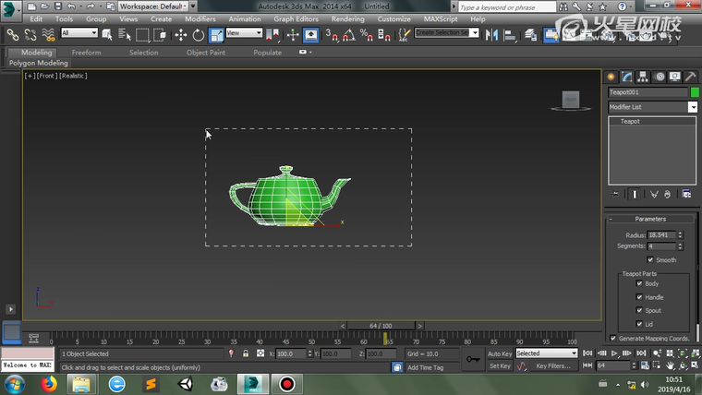Collapse the Parameters rollout
The height and width of the screenshot is (395, 702).
click(x=650, y=219)
